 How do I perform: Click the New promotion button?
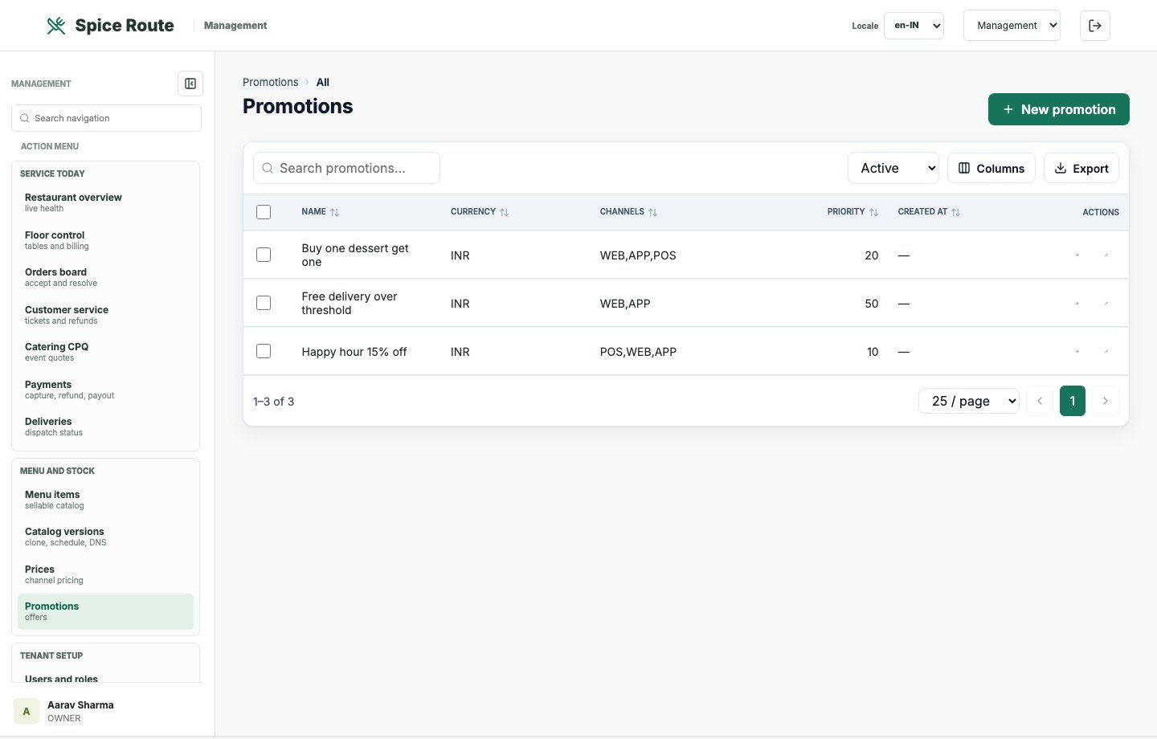click(x=1059, y=109)
